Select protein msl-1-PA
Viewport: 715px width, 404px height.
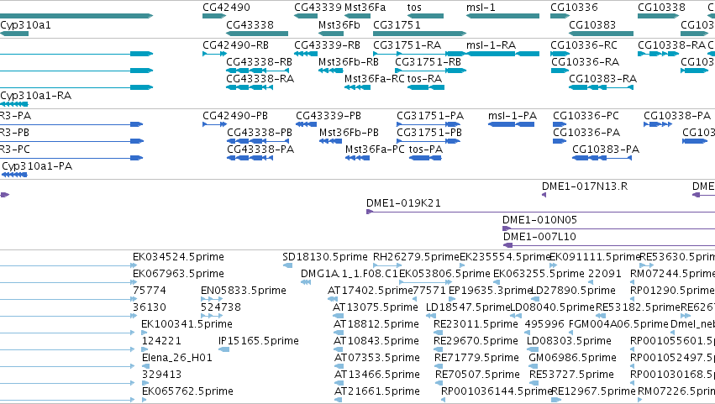tap(513, 116)
